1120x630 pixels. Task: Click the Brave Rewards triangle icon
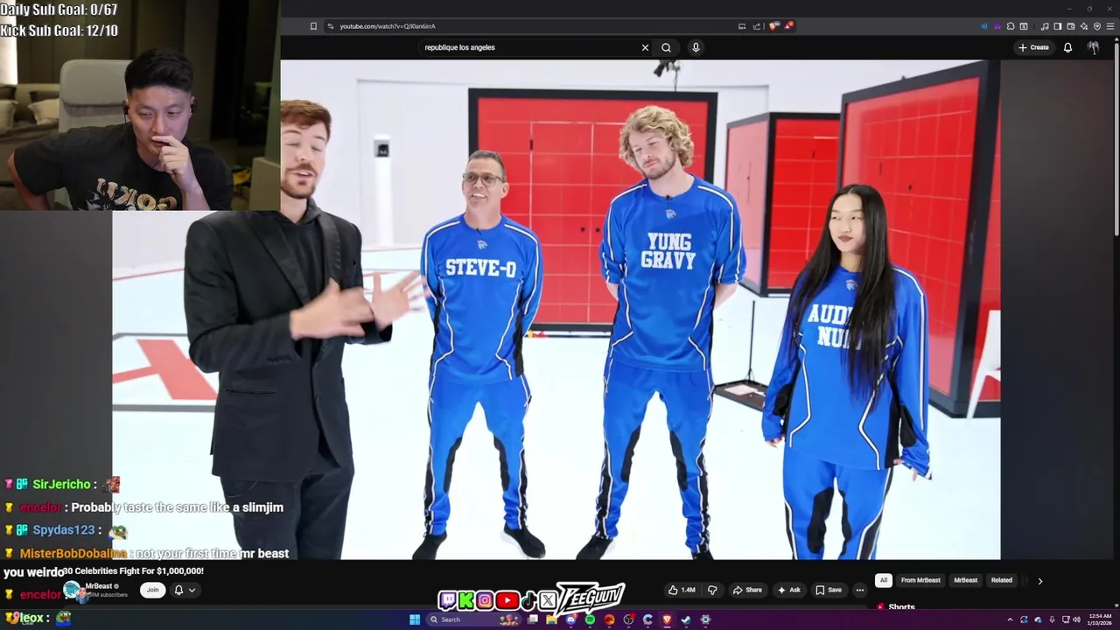click(789, 26)
